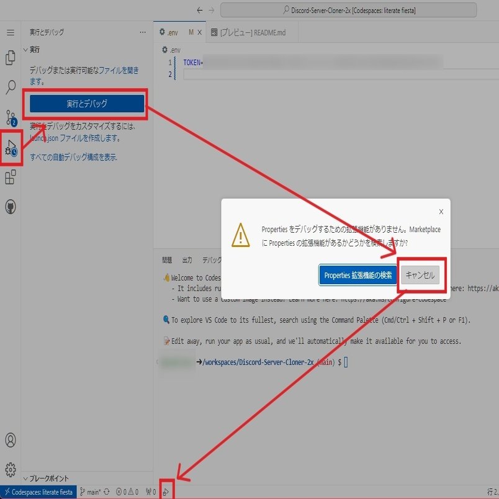Click the forwarded ports status item

click(x=151, y=492)
